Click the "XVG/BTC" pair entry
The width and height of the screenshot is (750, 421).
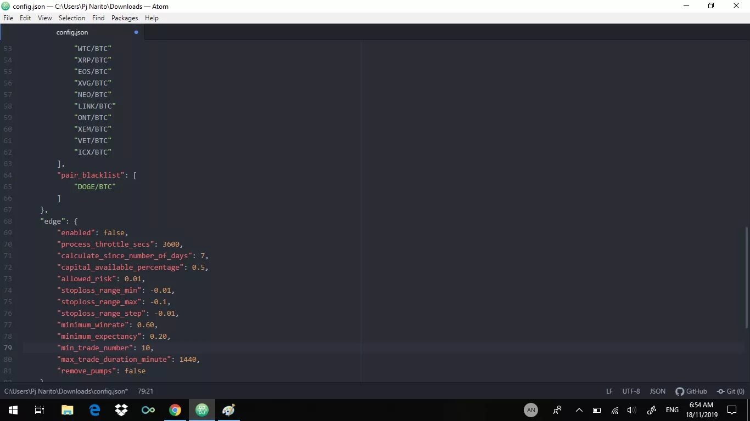93,83
